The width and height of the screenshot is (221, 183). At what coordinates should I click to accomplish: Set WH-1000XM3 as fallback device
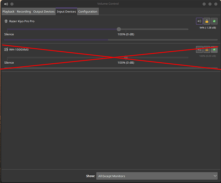[214, 49]
